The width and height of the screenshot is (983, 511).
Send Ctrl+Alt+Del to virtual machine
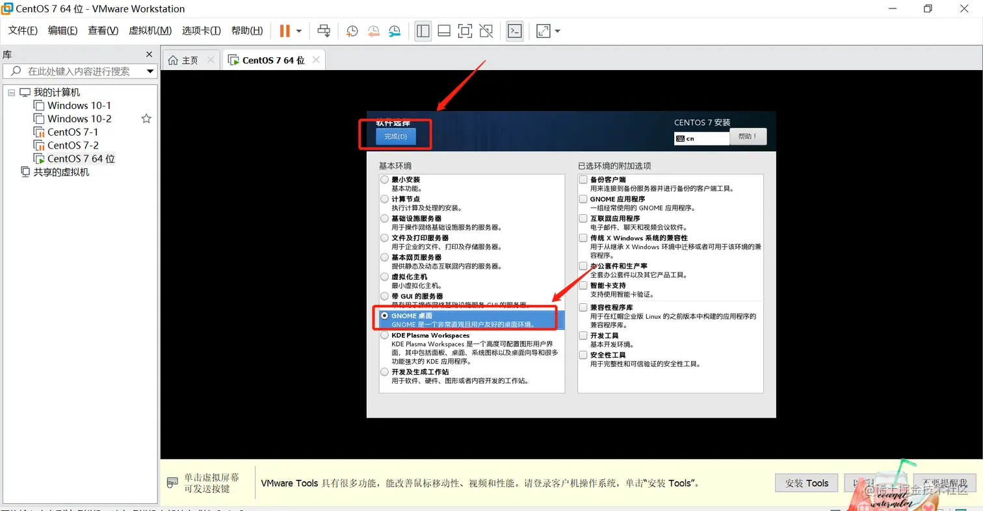point(324,31)
